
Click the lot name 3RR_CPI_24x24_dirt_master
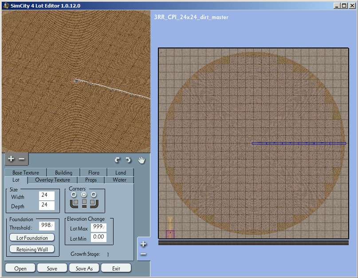pyautogui.click(x=191, y=17)
